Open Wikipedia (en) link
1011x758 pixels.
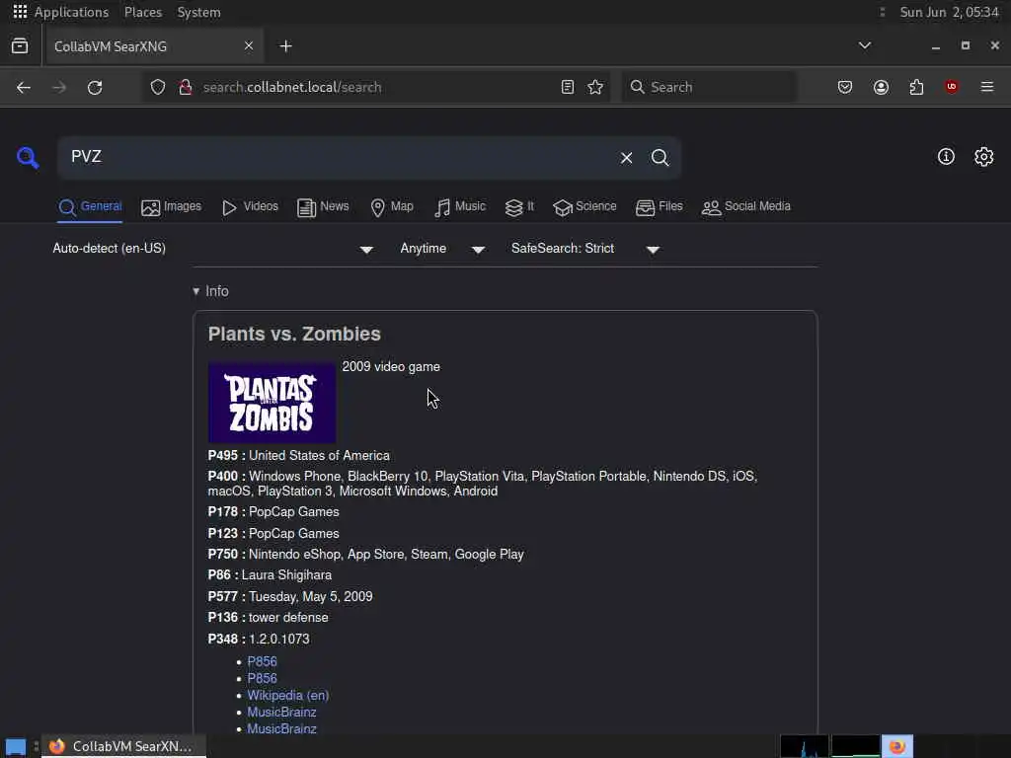click(x=288, y=696)
